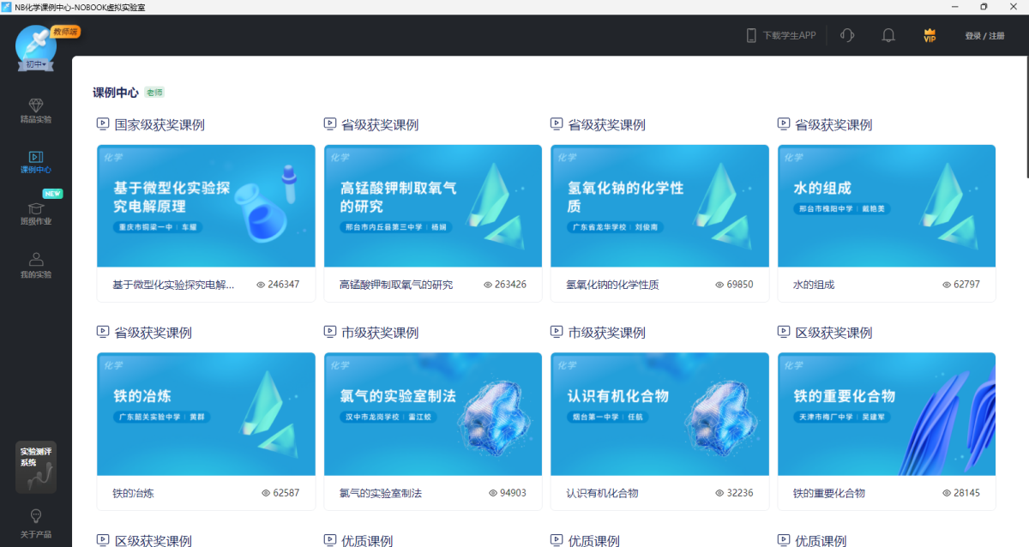The image size is (1029, 547).
Task: Click the NEW badge on 班级作业
Action: (52, 194)
